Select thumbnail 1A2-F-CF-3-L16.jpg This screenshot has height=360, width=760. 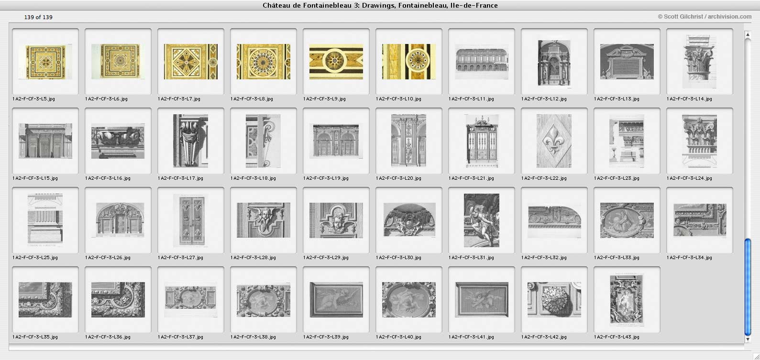tap(118, 142)
